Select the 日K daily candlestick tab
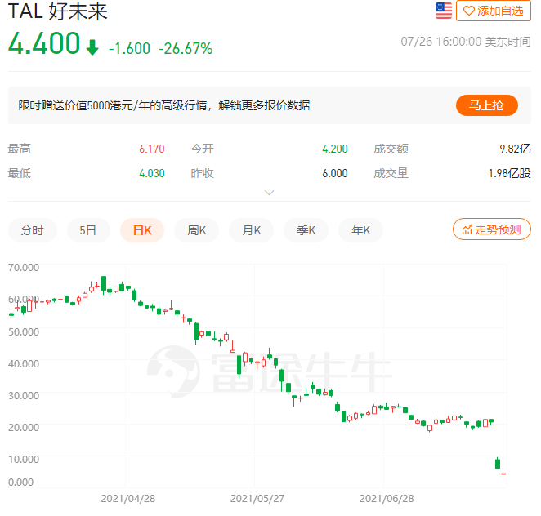541x516 pixels. [x=142, y=230]
